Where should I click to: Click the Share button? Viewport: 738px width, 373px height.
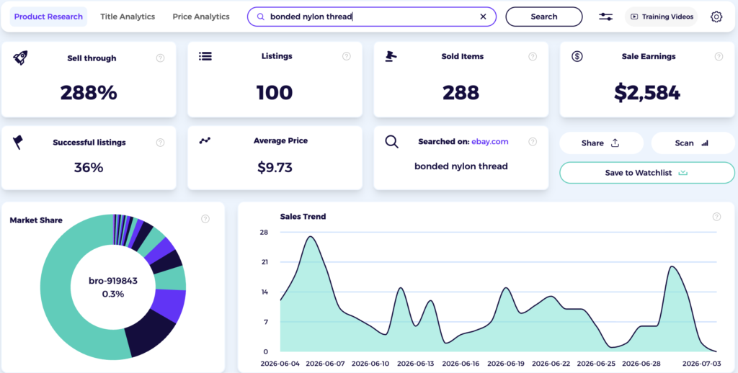tap(601, 143)
